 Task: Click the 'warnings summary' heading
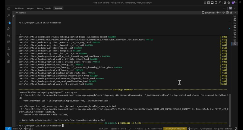click(123, 89)
